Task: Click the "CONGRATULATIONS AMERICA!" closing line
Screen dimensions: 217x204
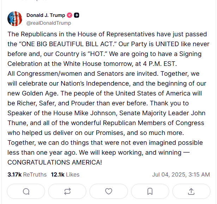Action: pyautogui.click(x=55, y=163)
